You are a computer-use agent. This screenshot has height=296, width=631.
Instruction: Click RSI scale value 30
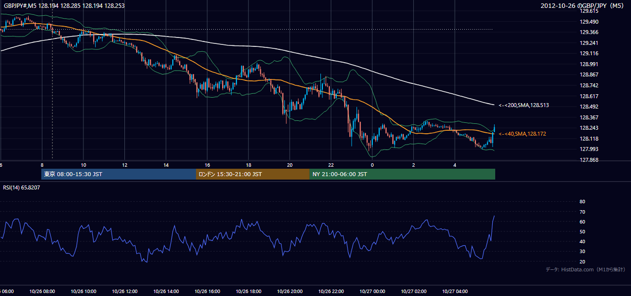582,252
